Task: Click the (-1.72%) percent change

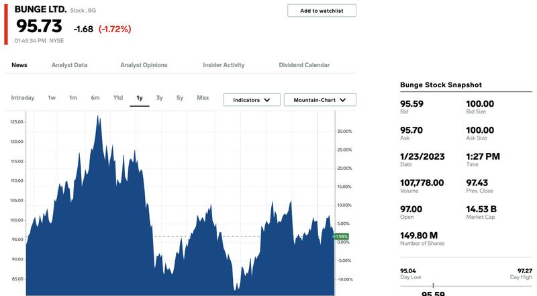Action: [115, 29]
